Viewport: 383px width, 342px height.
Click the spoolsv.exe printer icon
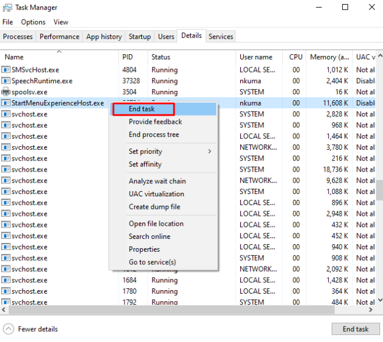tap(6, 92)
